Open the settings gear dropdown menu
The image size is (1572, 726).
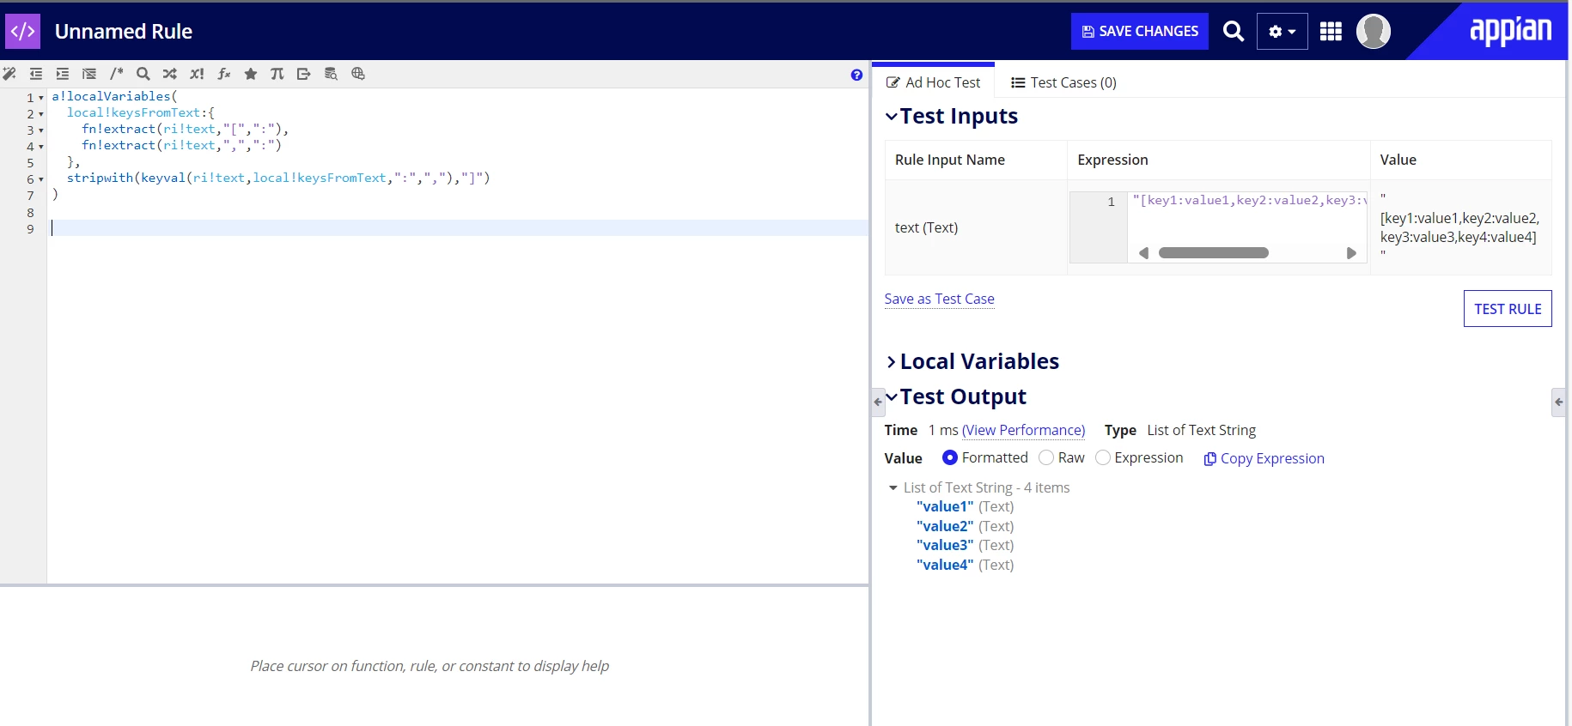[1283, 32]
